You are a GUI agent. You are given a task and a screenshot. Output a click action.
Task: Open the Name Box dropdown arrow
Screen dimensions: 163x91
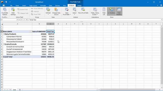tap(18, 20)
